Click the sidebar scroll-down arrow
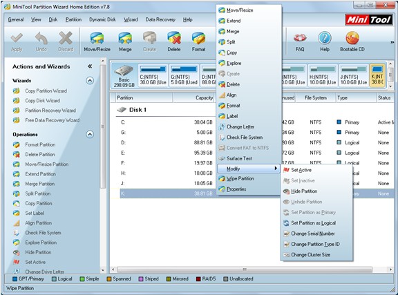 (x=103, y=270)
